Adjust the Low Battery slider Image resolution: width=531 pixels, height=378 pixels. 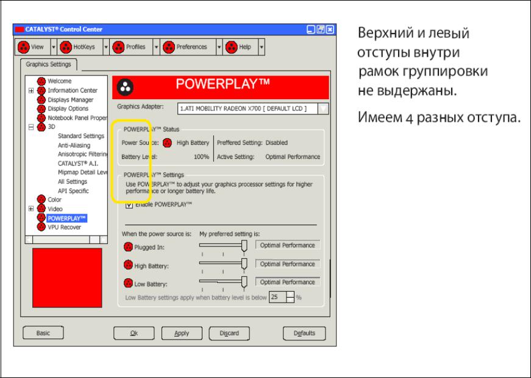223,282
